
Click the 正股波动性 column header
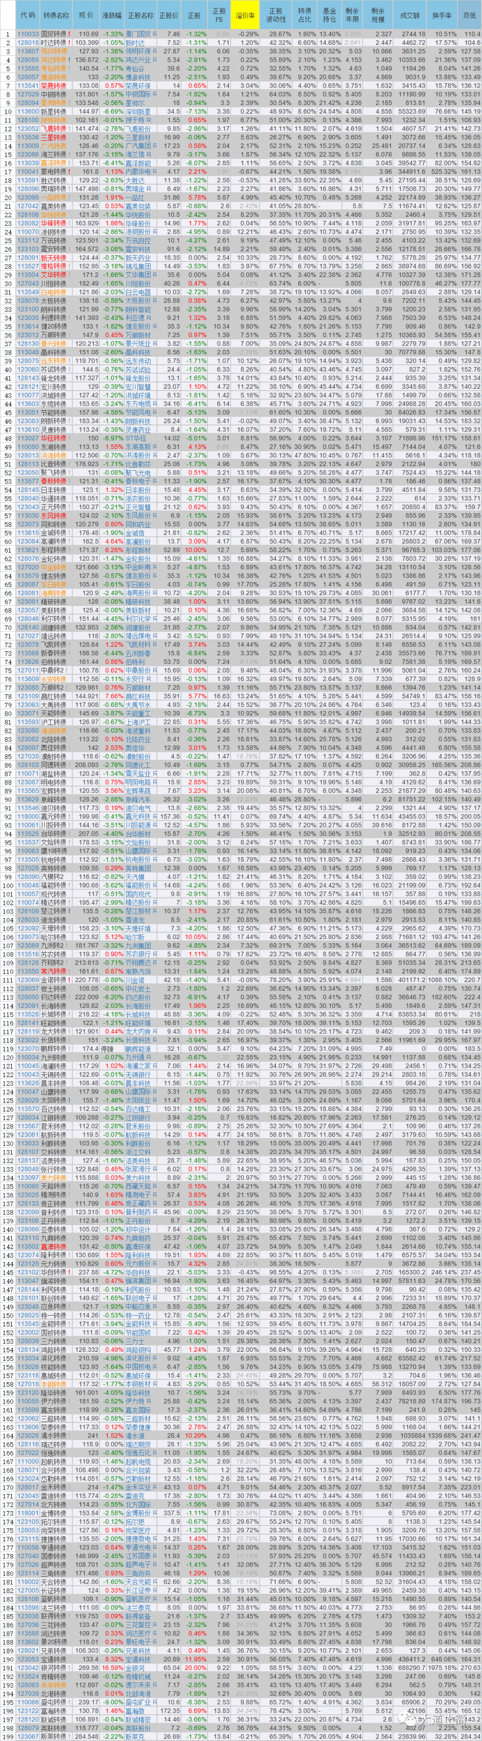tap(276, 15)
